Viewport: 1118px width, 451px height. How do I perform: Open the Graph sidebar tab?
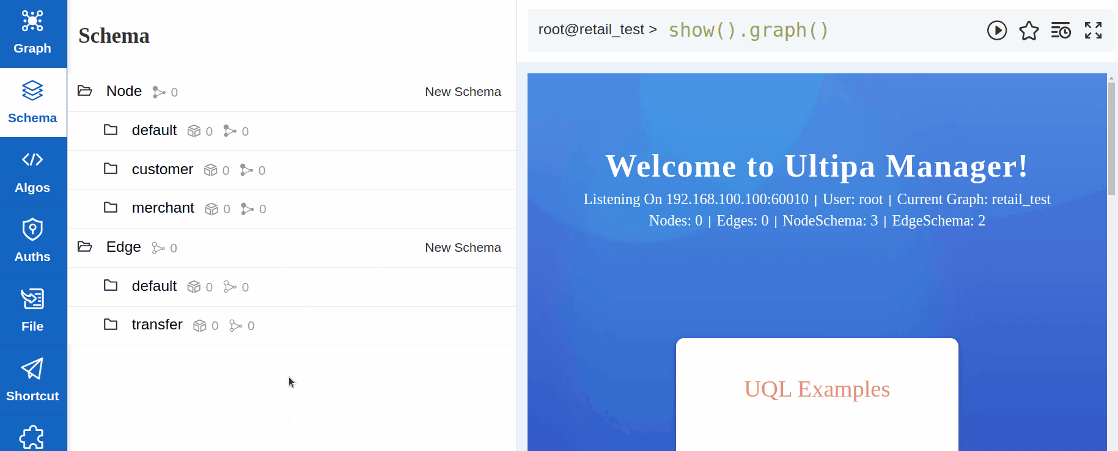33,34
